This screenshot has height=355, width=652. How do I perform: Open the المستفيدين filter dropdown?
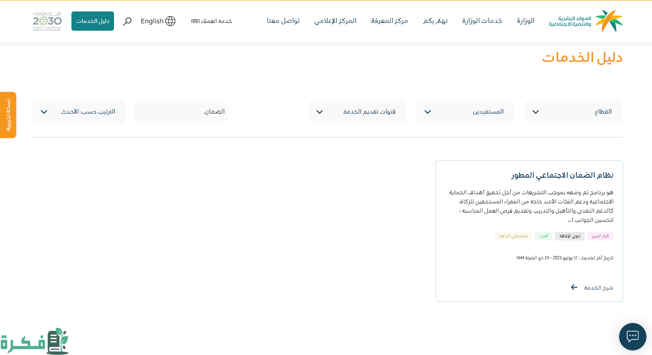click(x=465, y=112)
